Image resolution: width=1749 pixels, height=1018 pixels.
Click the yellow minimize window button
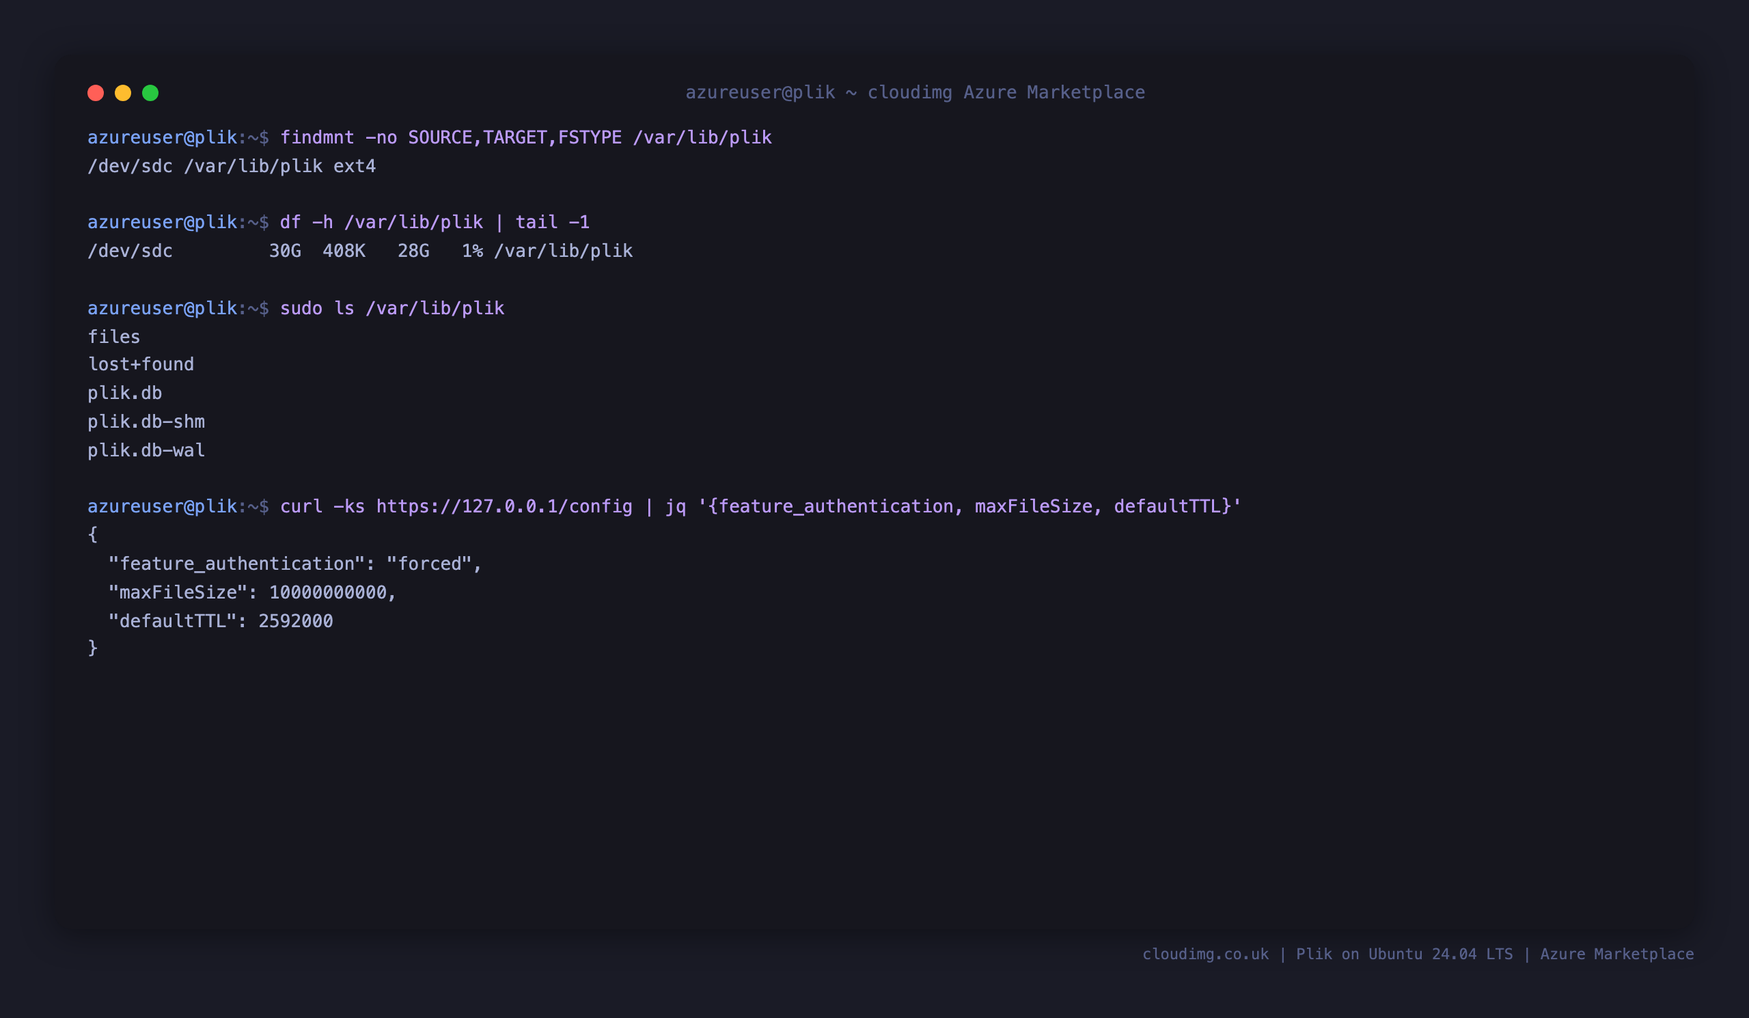[x=123, y=93]
